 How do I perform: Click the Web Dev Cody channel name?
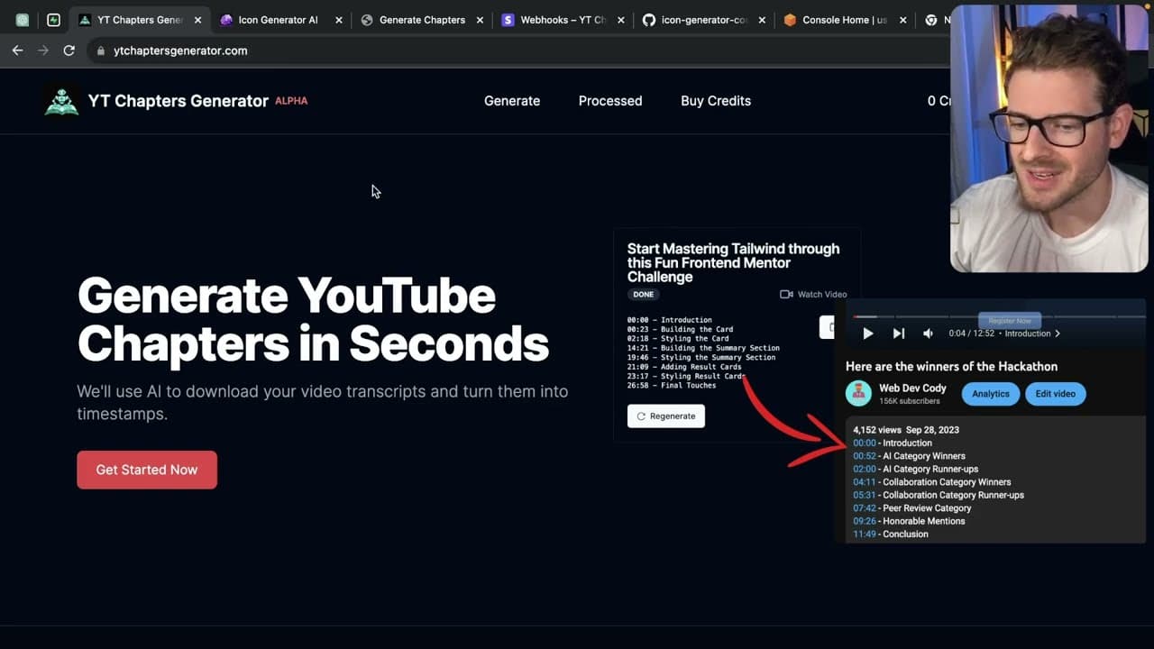click(912, 388)
